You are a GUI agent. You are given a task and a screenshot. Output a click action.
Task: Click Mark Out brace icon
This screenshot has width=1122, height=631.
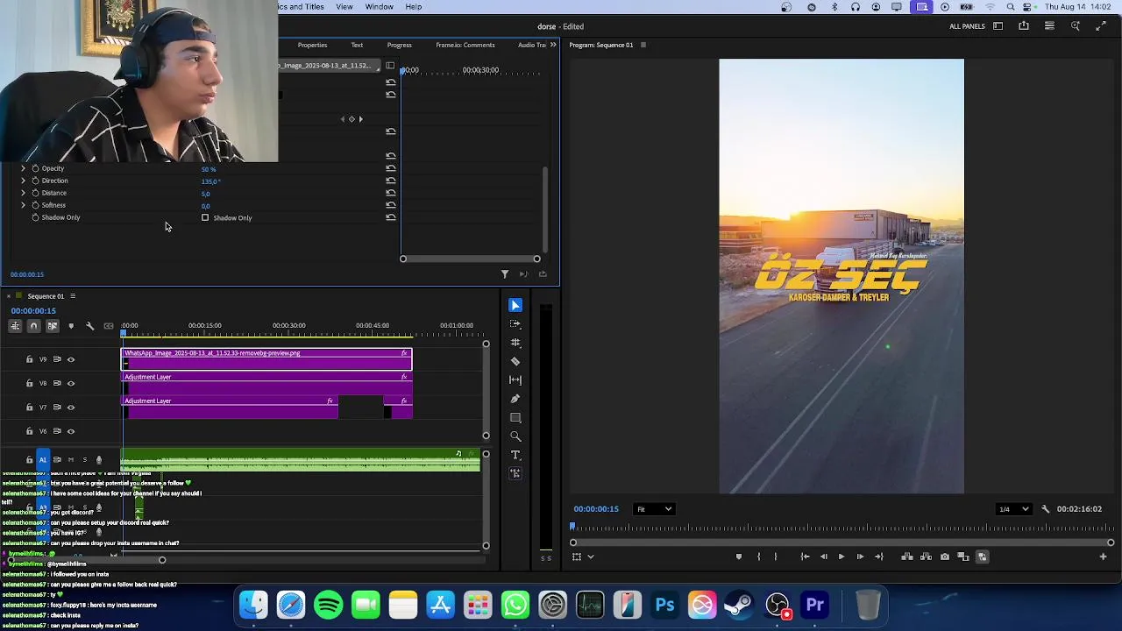(776, 557)
